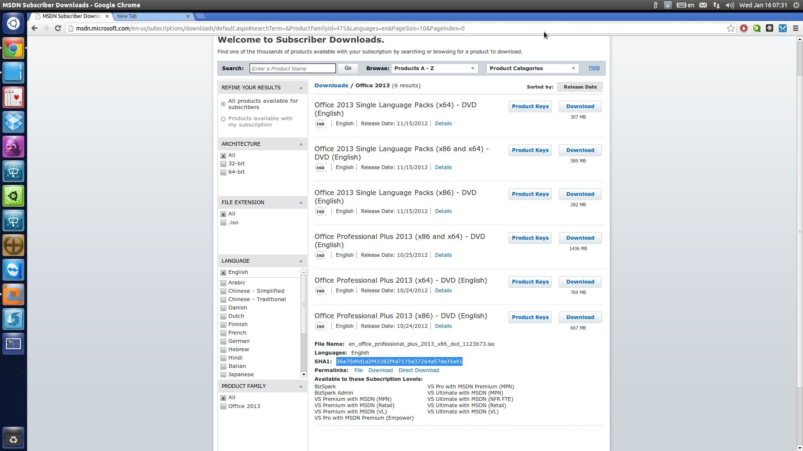This screenshot has height=451, width=803.
Task: Collapse the Product Family filter section
Action: click(x=301, y=386)
